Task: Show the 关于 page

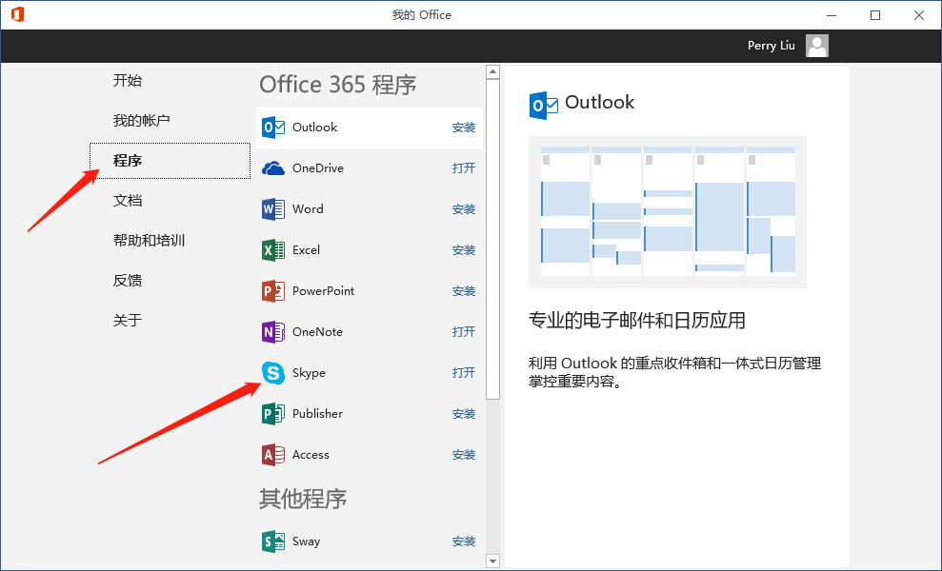Action: point(128,320)
